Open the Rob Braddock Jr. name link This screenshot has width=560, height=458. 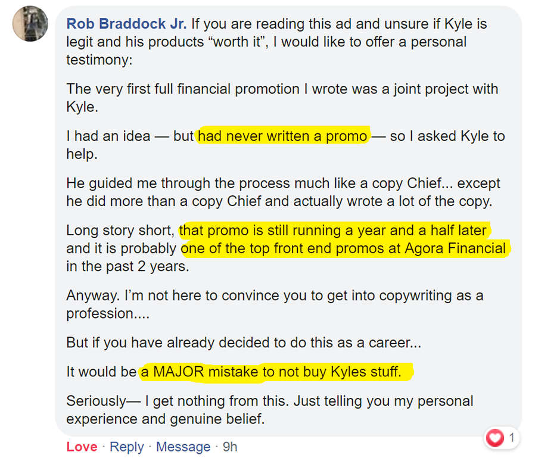[x=126, y=24]
